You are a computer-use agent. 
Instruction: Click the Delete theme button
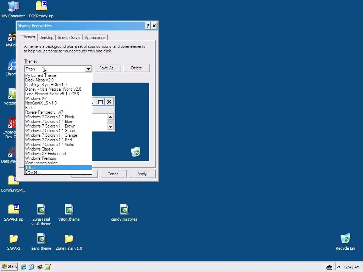(x=136, y=68)
